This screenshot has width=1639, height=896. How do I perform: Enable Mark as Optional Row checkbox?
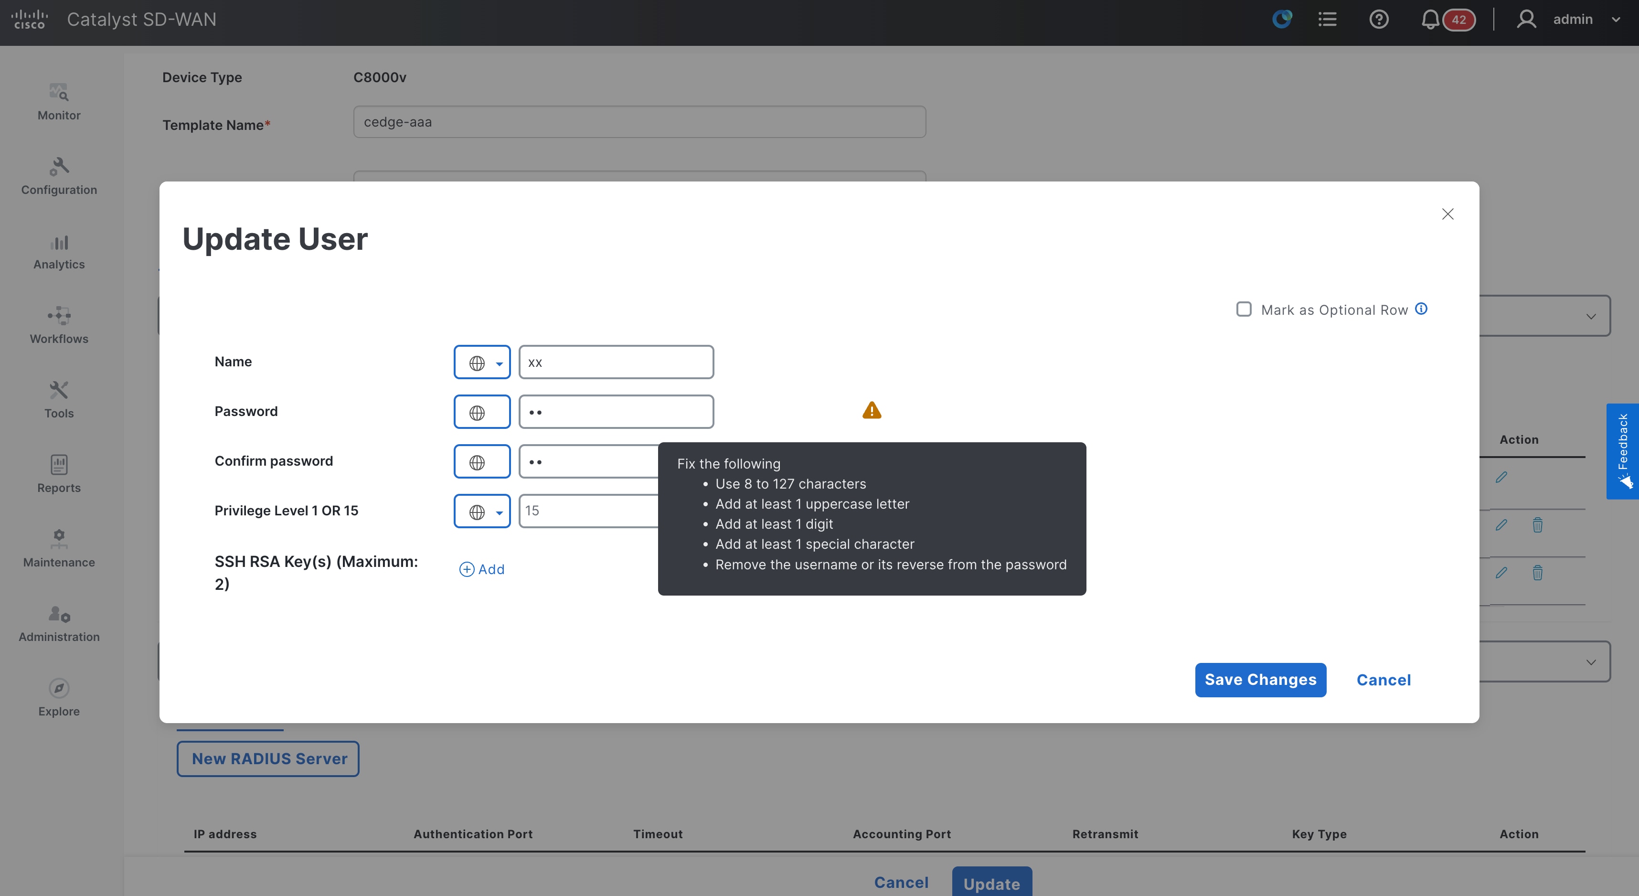pos(1244,309)
